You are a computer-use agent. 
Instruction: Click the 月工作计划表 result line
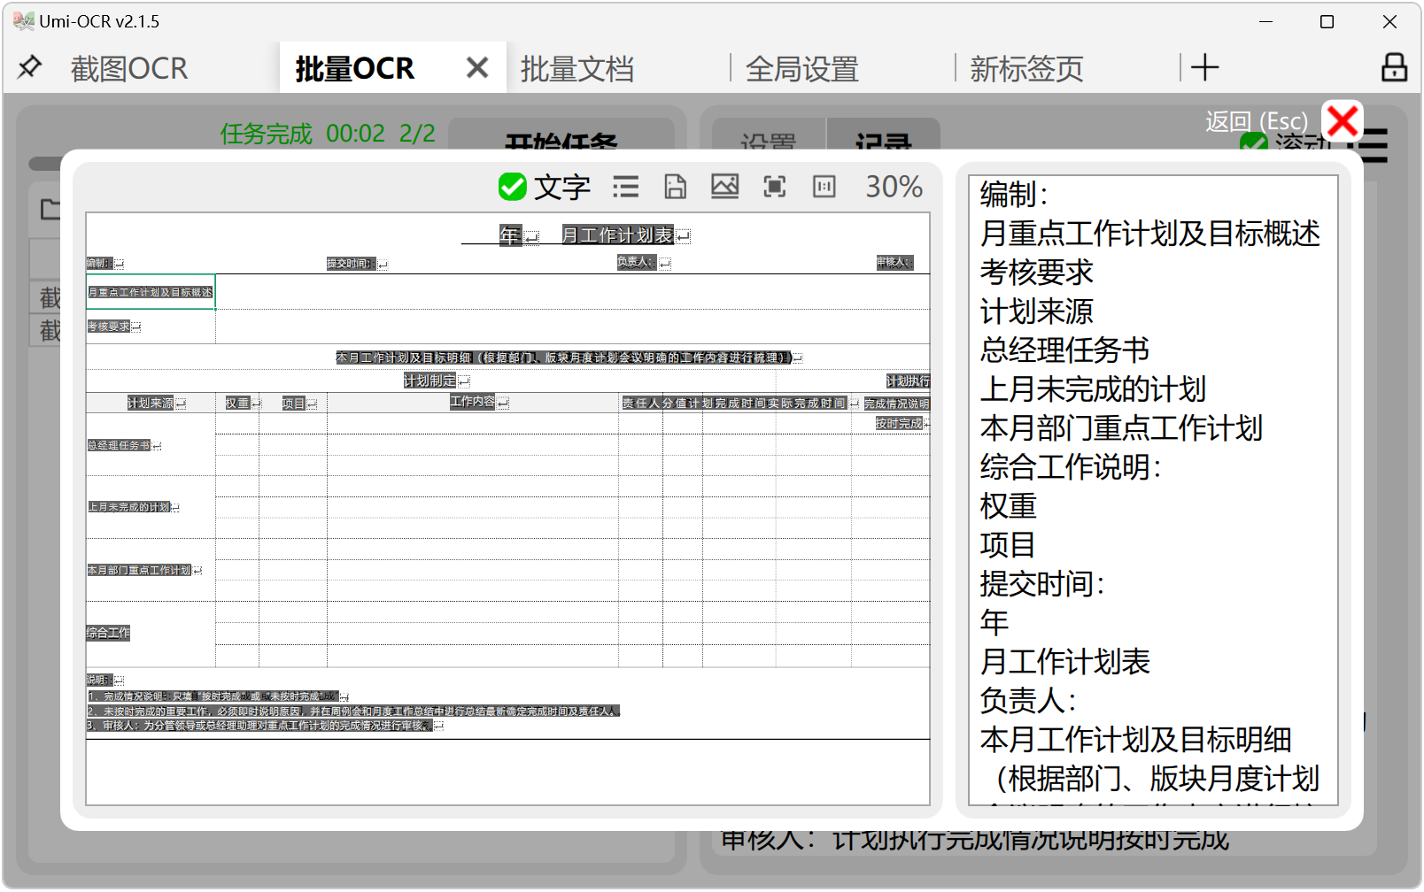click(x=1064, y=661)
